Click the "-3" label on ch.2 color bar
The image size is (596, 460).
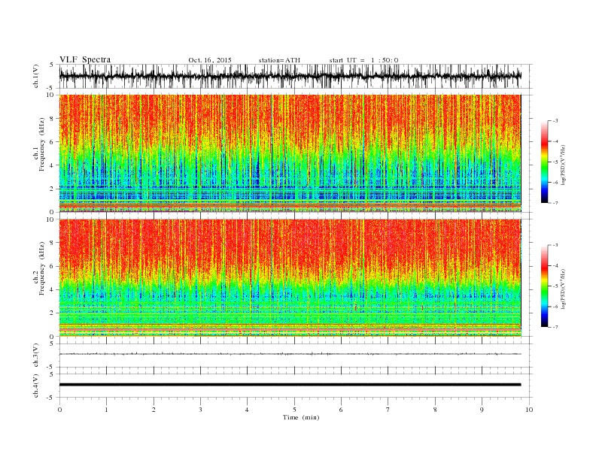[x=555, y=245]
